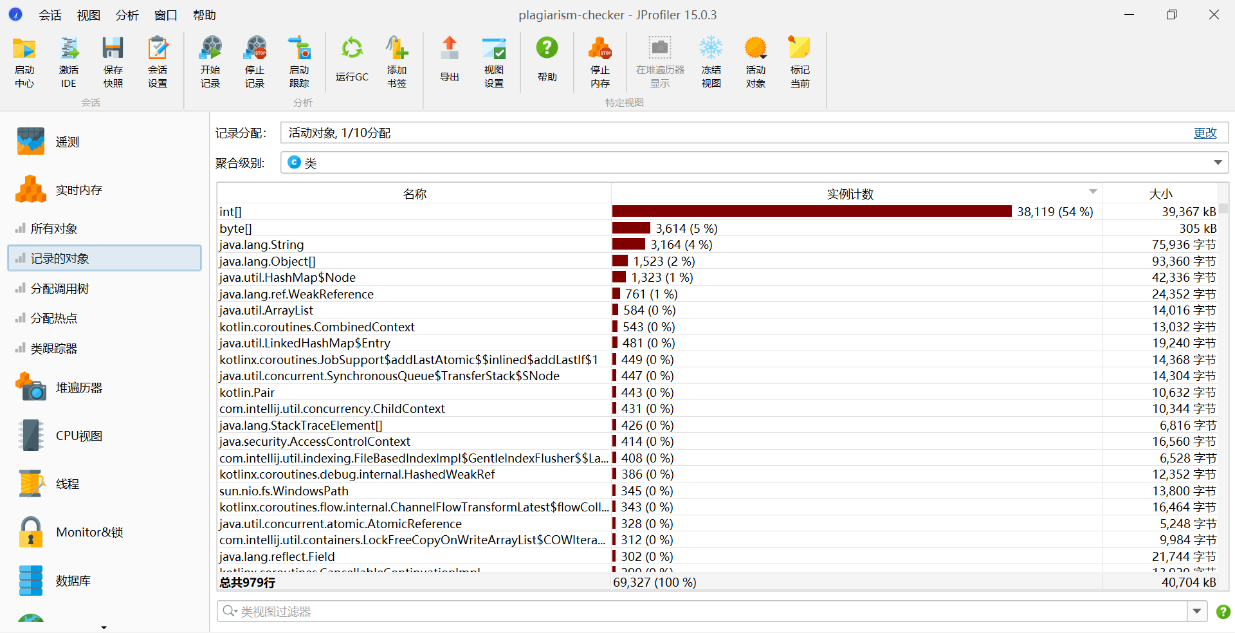
Task: Open the class view filter history dropdown
Action: [x=1197, y=611]
